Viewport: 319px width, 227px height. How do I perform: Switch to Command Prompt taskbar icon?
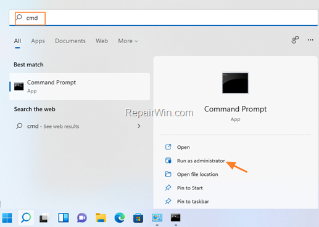176,218
